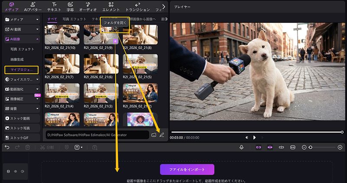
Task: Toggle the split preview icon in toolbar
Action: click(x=281, y=147)
